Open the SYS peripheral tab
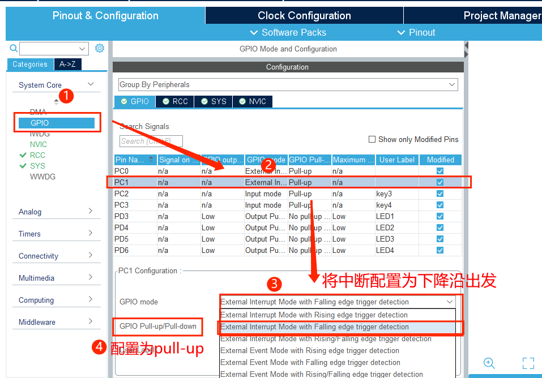542x378 pixels. coord(214,102)
